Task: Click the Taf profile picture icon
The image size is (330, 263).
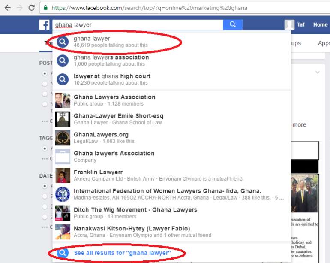Action: click(289, 24)
